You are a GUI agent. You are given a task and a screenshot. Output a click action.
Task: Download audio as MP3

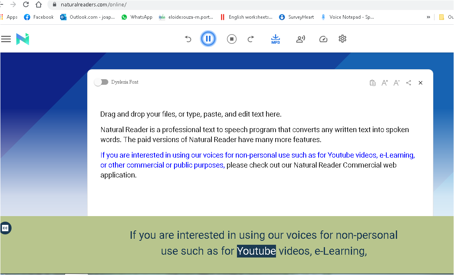click(x=275, y=39)
